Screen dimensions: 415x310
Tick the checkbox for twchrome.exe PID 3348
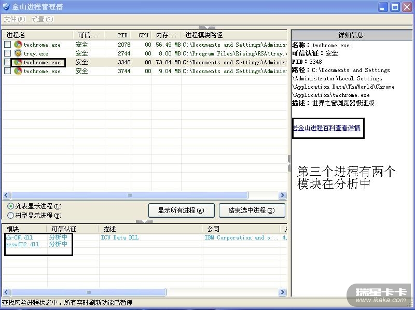(x=7, y=62)
